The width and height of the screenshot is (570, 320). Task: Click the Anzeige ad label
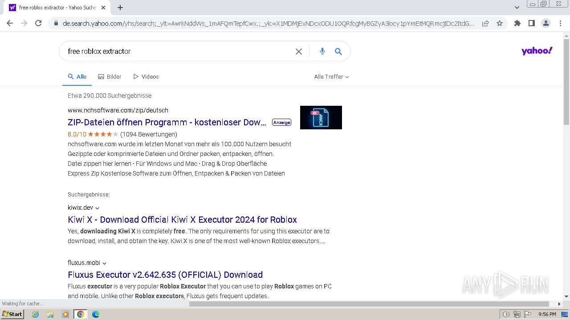coord(281,122)
